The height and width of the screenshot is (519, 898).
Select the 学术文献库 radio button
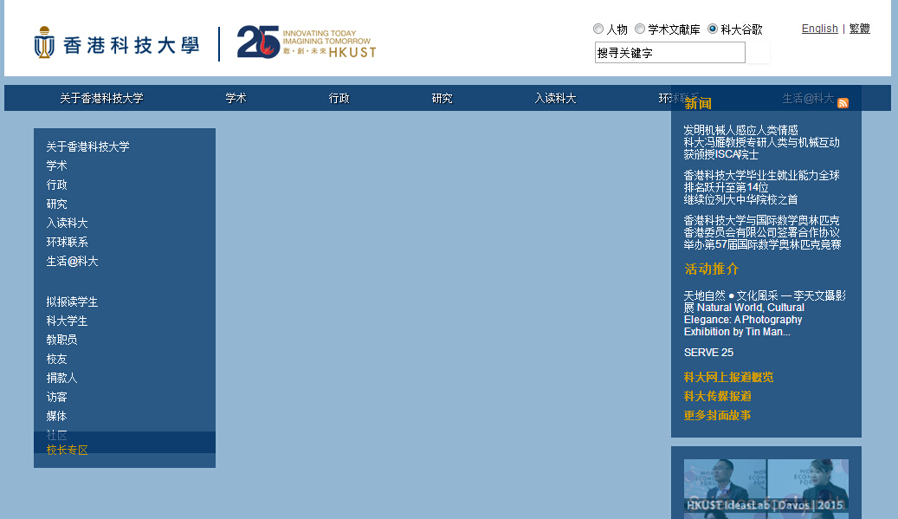(x=640, y=29)
